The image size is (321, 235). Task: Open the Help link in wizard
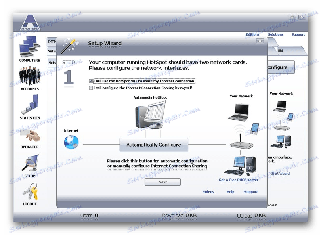pos(230,192)
